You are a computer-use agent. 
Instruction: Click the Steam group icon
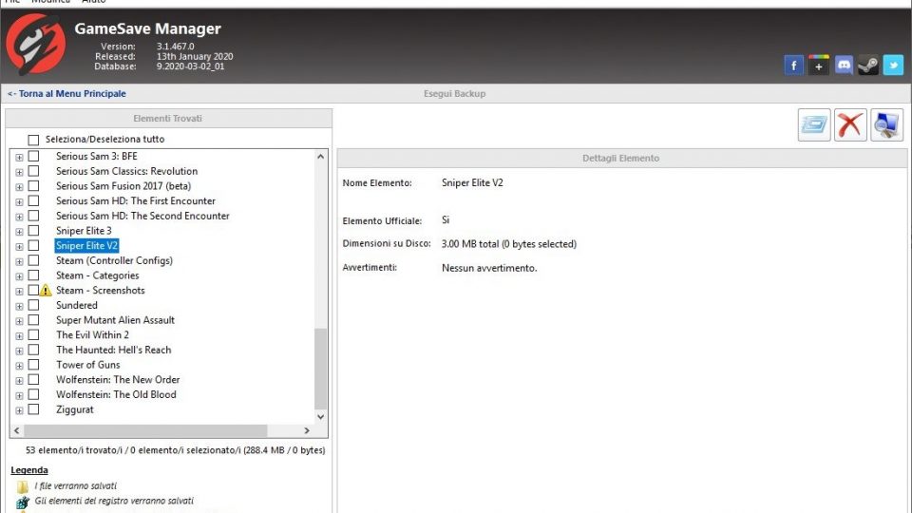click(x=867, y=66)
